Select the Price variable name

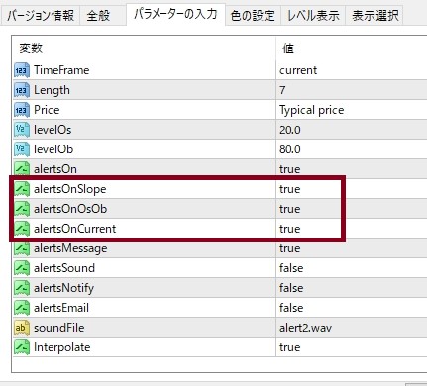pos(47,110)
